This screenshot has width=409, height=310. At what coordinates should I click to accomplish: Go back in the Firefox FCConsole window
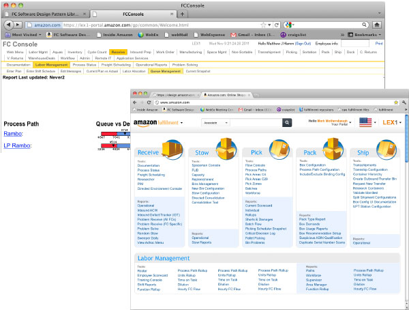click(x=9, y=25)
